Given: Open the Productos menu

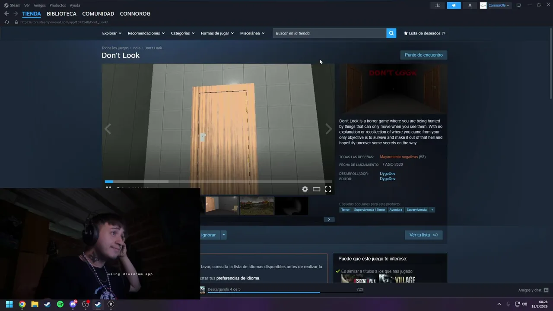Looking at the screenshot, I should 58,5.
